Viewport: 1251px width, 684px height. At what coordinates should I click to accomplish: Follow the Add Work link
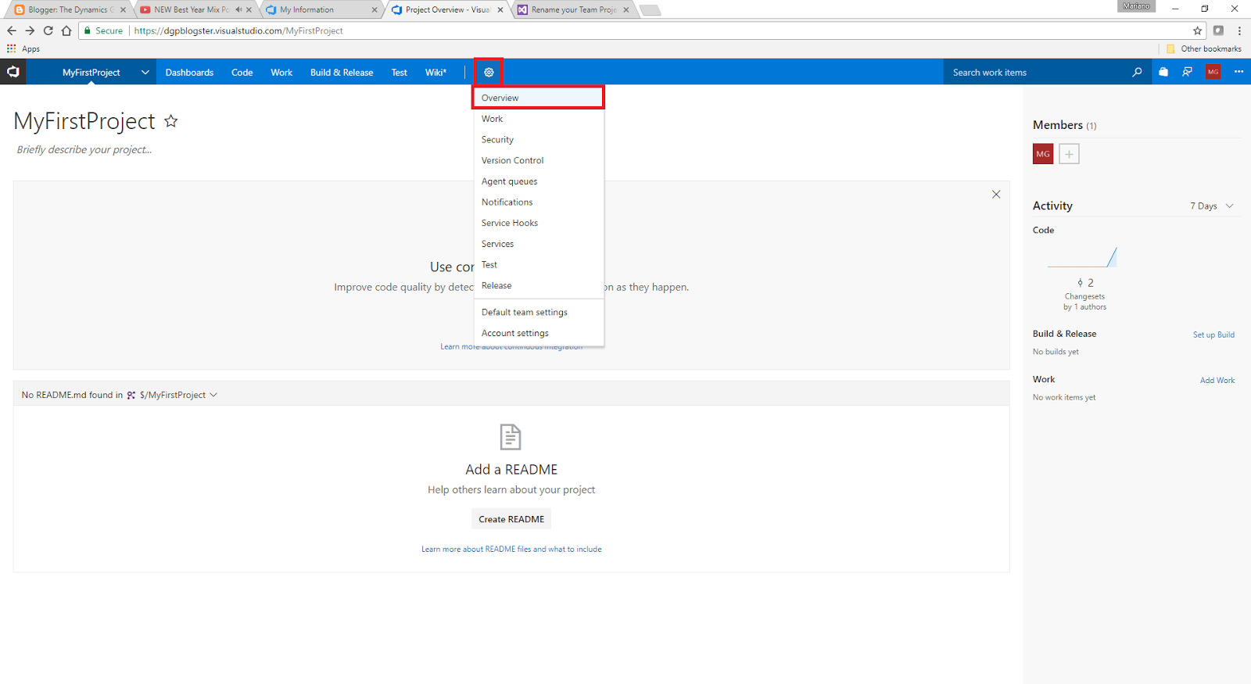1217,380
